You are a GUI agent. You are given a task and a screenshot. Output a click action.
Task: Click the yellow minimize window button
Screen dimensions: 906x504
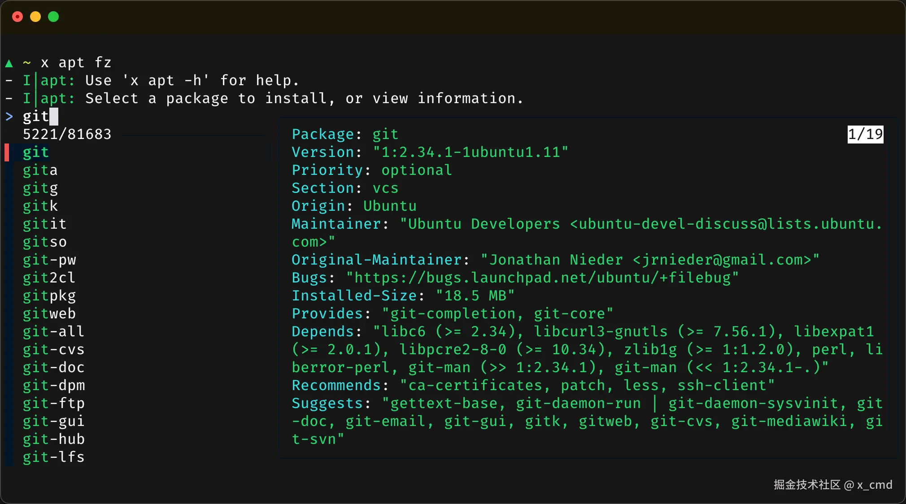pos(35,17)
